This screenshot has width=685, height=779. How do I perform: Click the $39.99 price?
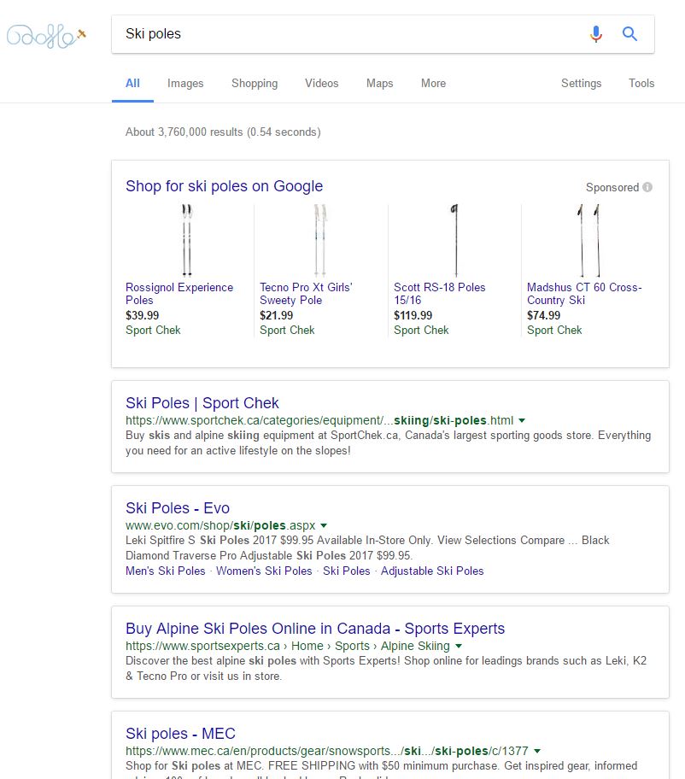[142, 315]
